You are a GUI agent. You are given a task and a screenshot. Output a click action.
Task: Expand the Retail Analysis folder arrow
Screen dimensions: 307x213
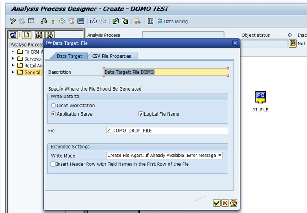pyautogui.click(x=13, y=66)
